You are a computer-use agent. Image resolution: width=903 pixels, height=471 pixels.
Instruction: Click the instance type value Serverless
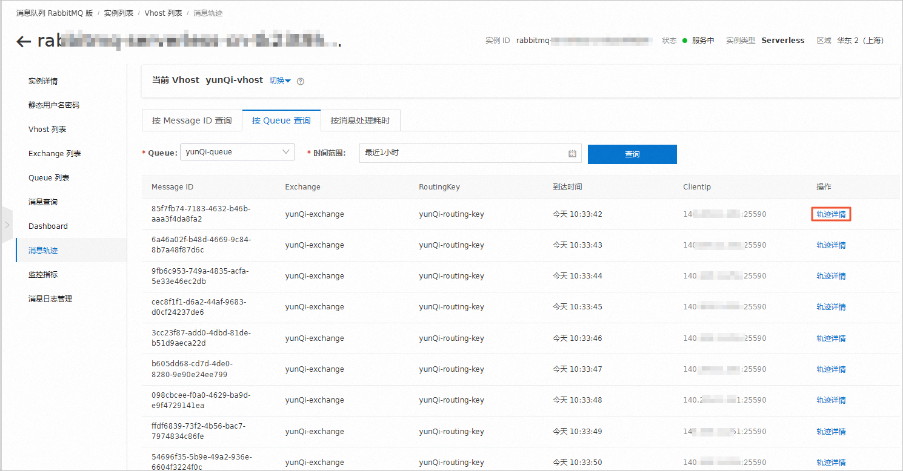[783, 41]
